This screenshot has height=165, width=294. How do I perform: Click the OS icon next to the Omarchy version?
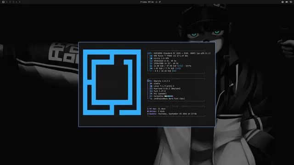148,81
